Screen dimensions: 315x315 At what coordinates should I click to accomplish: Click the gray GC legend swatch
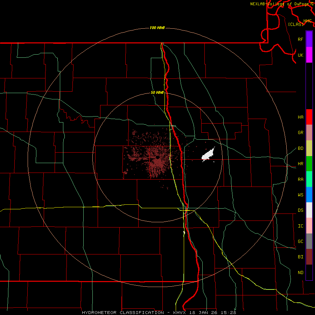click(x=309, y=241)
